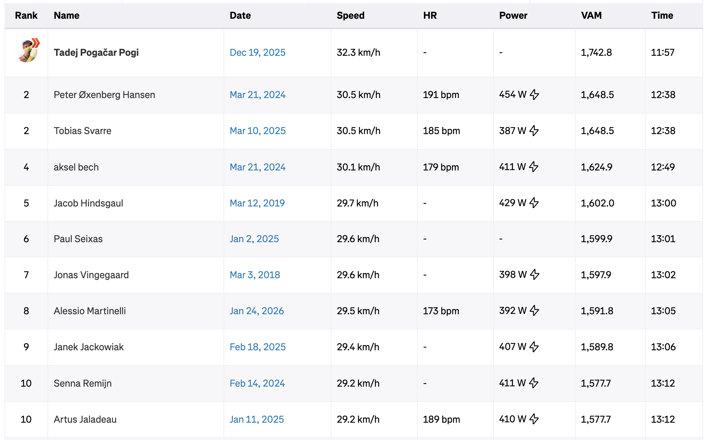This screenshot has width=707, height=440.
Task: Open the Jan 24, 2026 activity link
Action: (x=257, y=311)
